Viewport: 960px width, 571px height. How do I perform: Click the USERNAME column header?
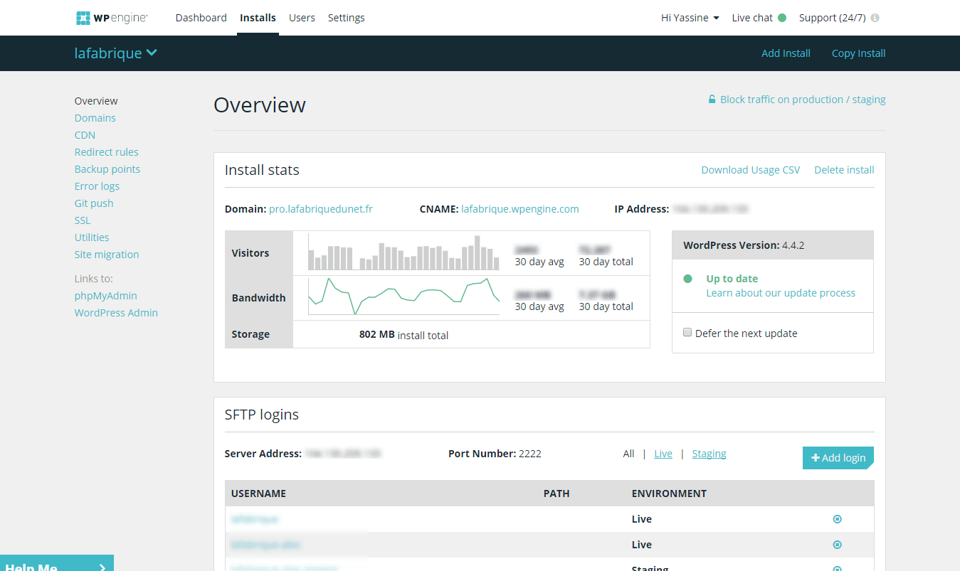pyautogui.click(x=258, y=493)
